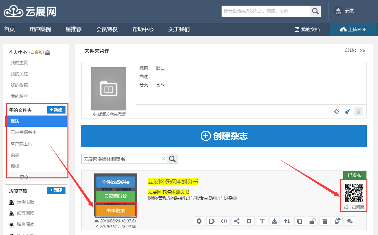Open the 用户案例 nav item

tap(40, 29)
